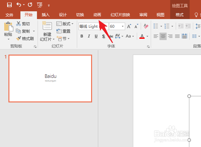The width and height of the screenshot is (201, 147).
Task: Click the 重置 reset button
Action: click(63, 31)
